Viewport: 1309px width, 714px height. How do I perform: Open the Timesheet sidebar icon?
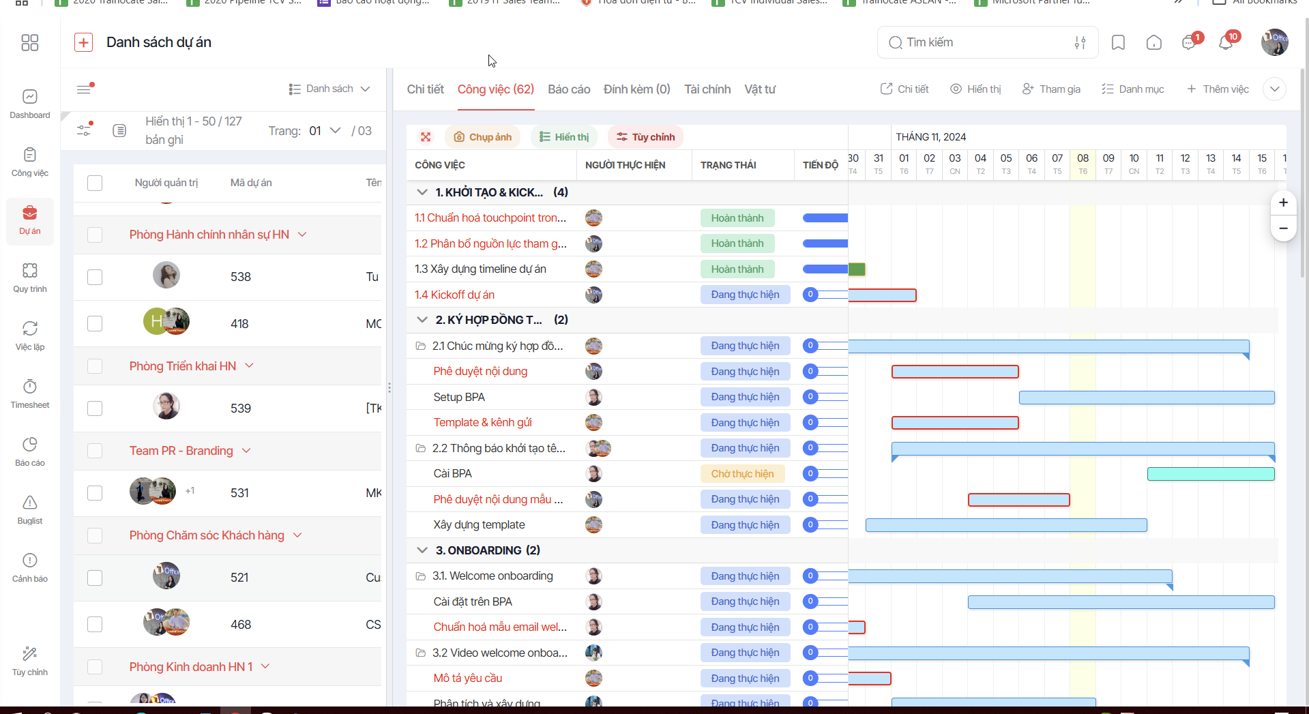(x=29, y=393)
